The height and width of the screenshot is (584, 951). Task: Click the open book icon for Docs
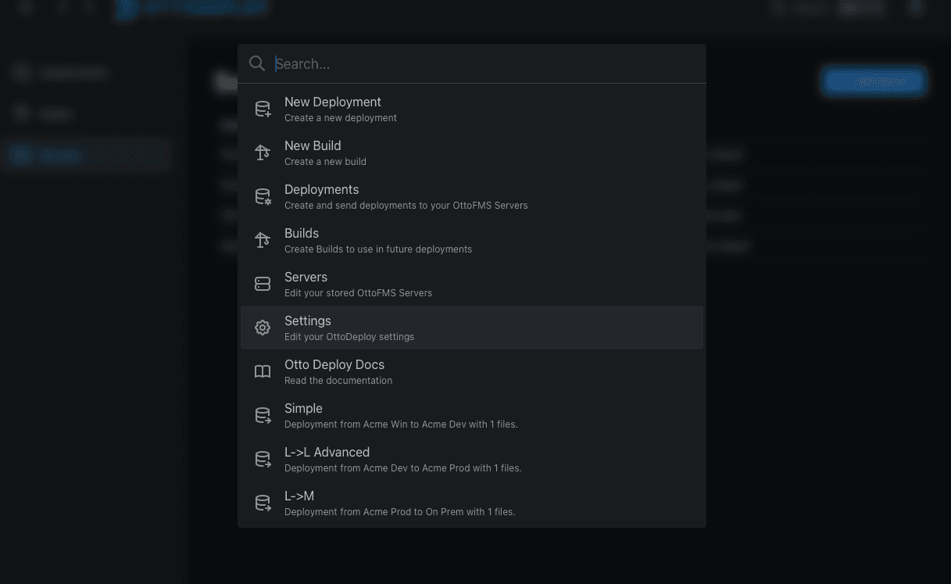pos(263,372)
